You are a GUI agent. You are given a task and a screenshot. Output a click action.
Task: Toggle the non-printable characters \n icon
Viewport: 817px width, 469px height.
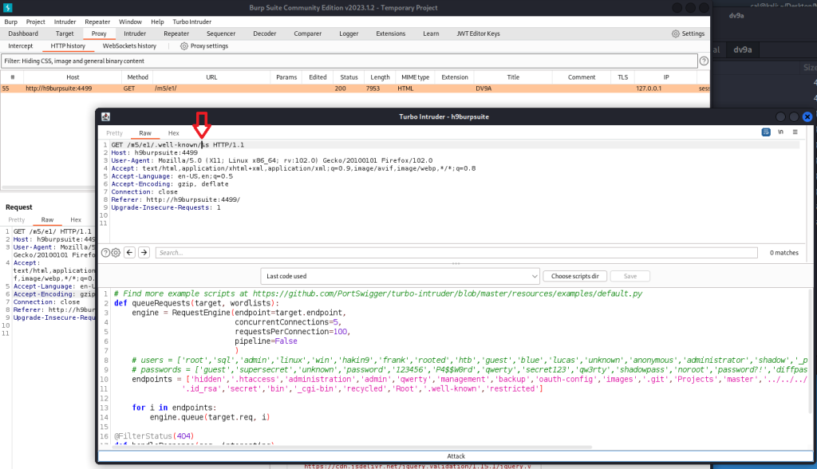click(780, 132)
